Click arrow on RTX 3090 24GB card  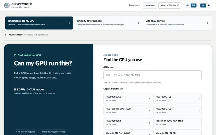(x=199, y=111)
